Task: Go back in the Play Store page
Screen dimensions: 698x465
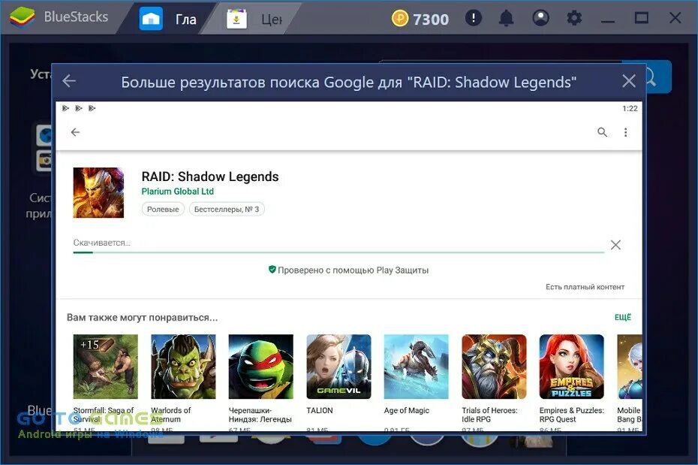Action: click(x=75, y=132)
